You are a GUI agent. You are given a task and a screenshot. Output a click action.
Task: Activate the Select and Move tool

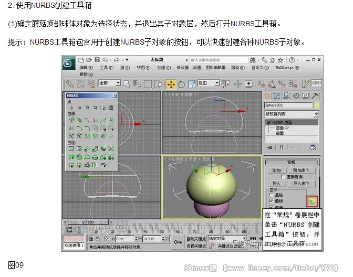tap(171, 84)
